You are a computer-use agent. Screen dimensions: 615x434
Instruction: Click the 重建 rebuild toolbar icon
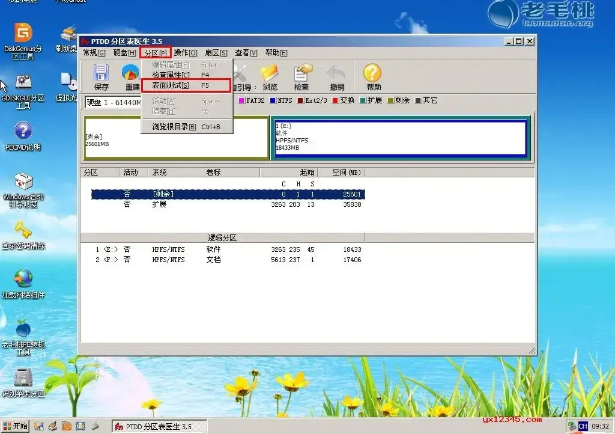(130, 77)
